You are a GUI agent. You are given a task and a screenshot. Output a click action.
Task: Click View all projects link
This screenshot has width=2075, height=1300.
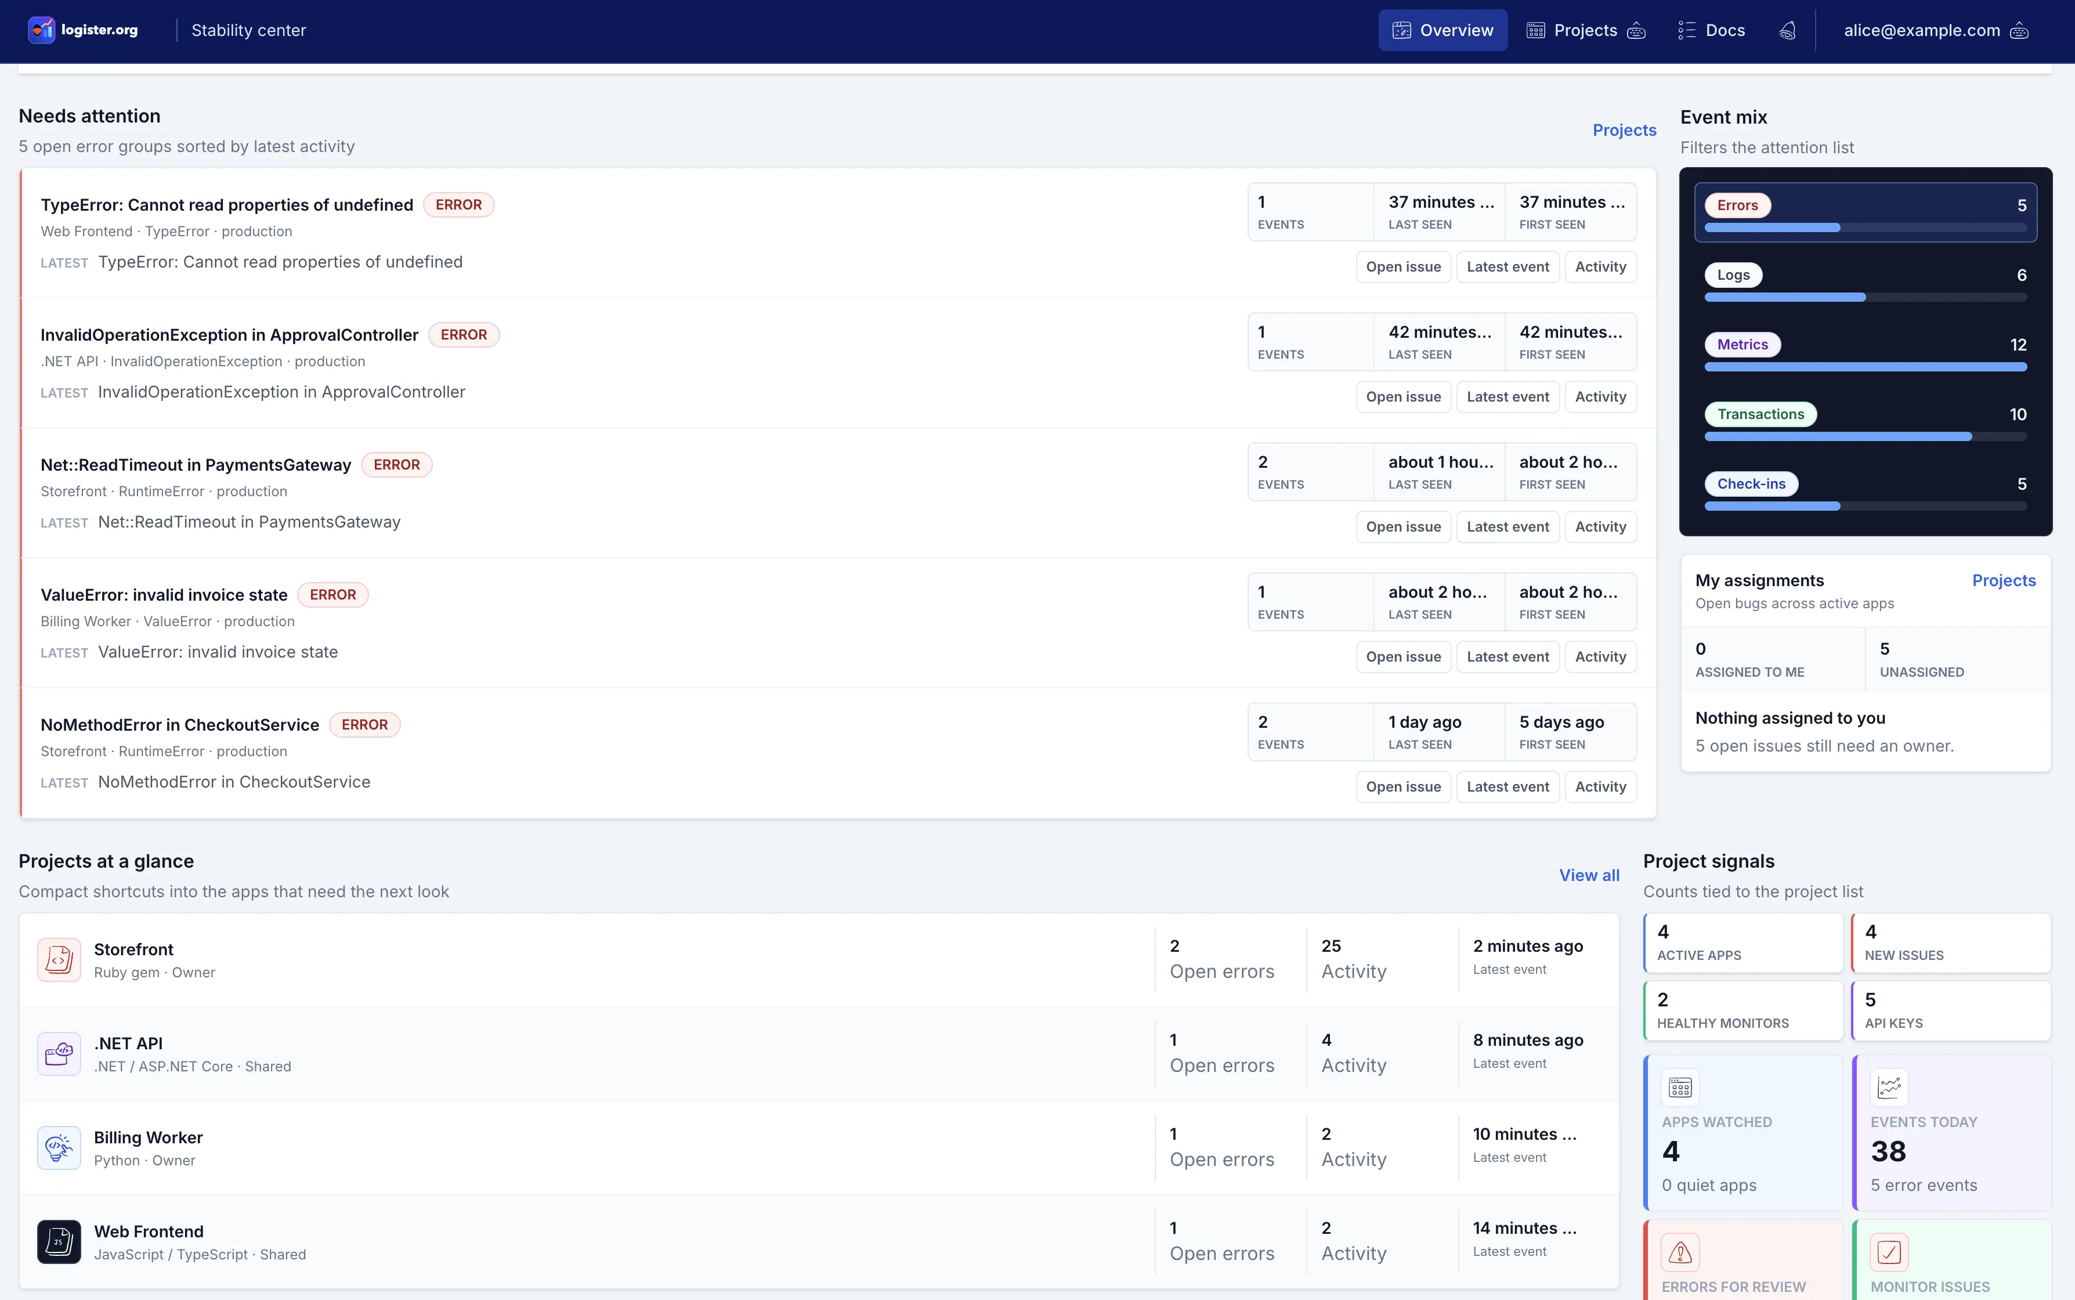(x=1589, y=875)
